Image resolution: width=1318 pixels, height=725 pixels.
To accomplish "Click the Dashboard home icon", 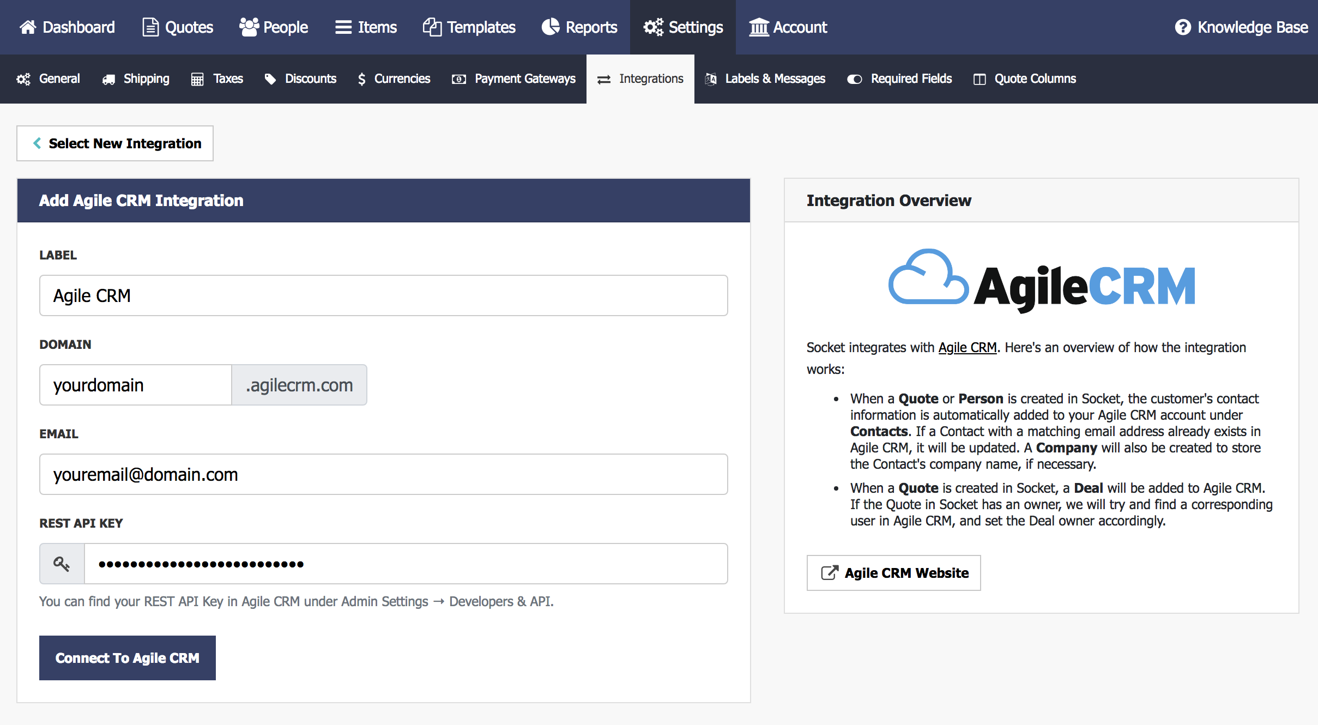I will pyautogui.click(x=28, y=27).
